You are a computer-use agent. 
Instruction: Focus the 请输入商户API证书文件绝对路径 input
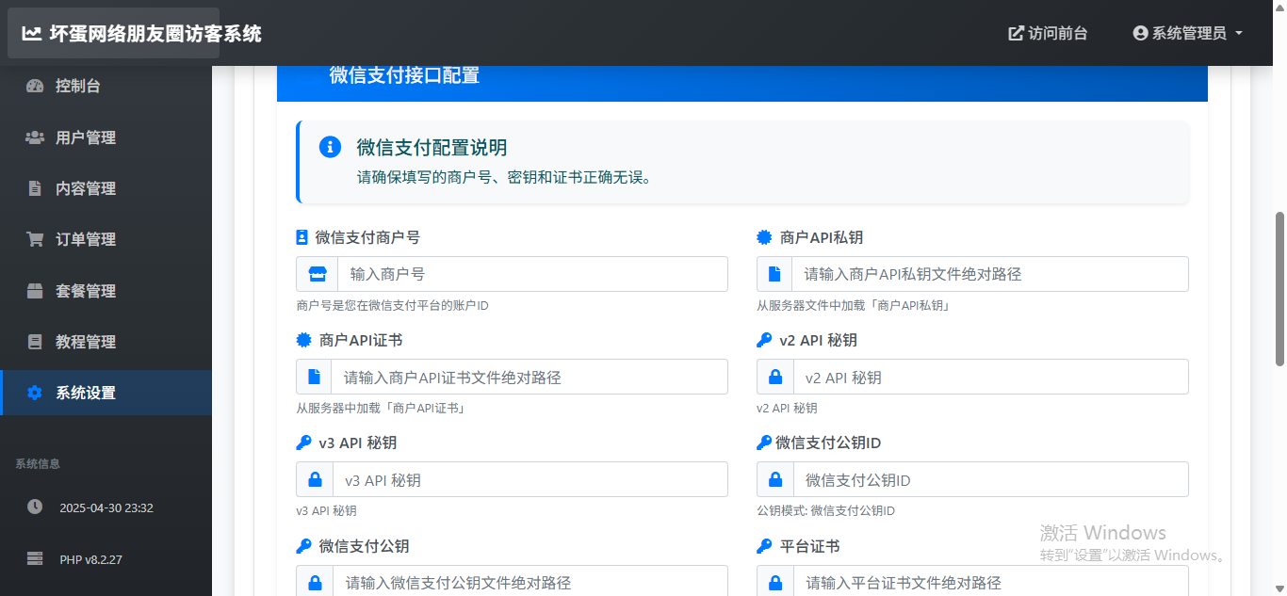pyautogui.click(x=529, y=377)
